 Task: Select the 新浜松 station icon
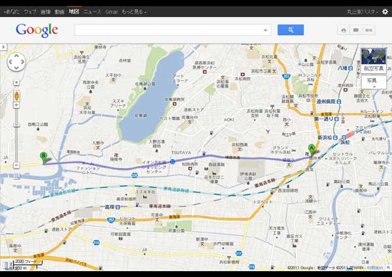pos(336,137)
